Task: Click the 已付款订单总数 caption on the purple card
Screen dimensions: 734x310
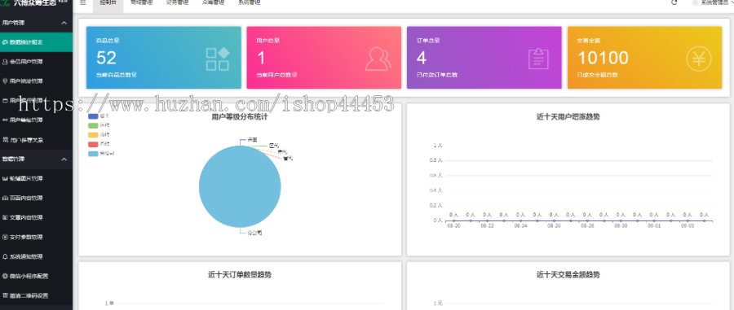Action: click(437, 75)
